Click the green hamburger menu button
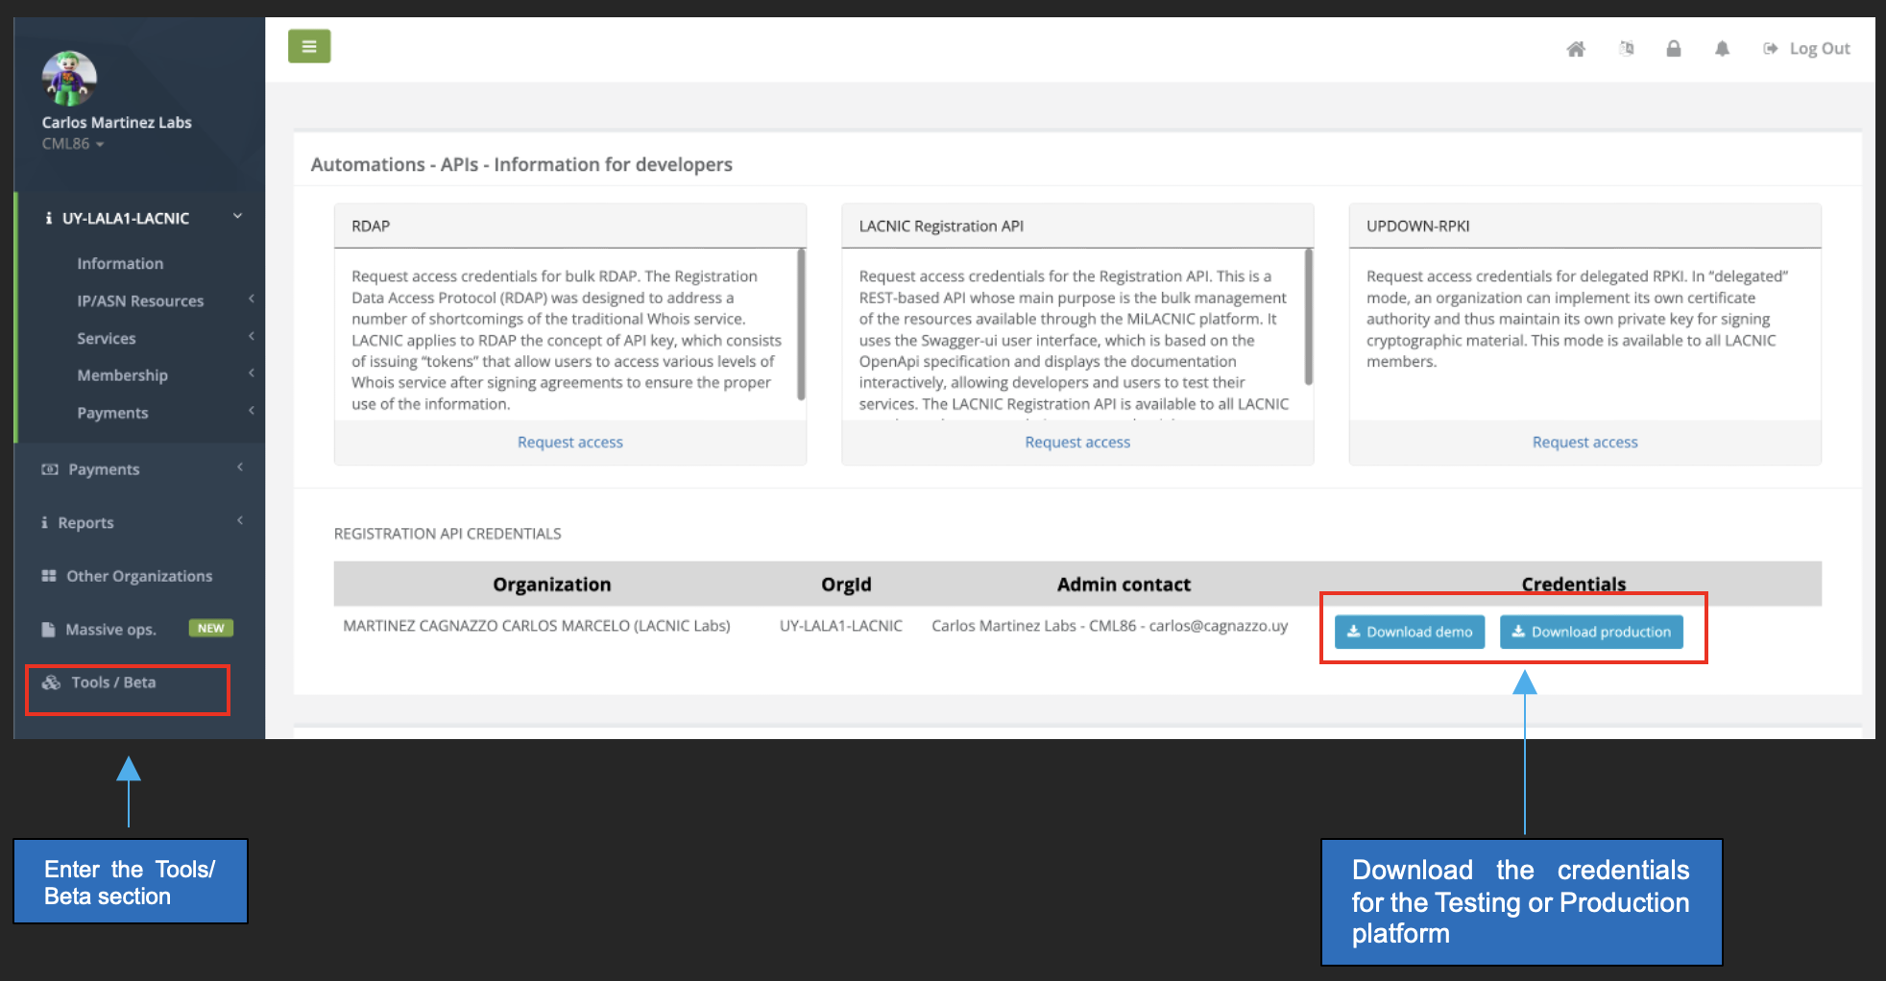 pyautogui.click(x=309, y=46)
